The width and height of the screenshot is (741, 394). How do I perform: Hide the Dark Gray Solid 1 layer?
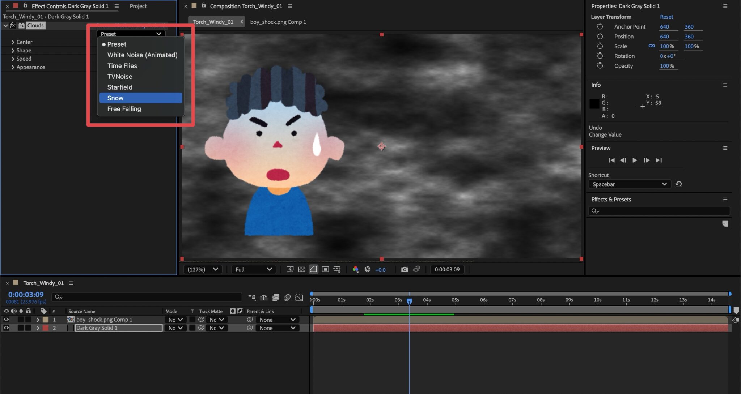(6, 328)
